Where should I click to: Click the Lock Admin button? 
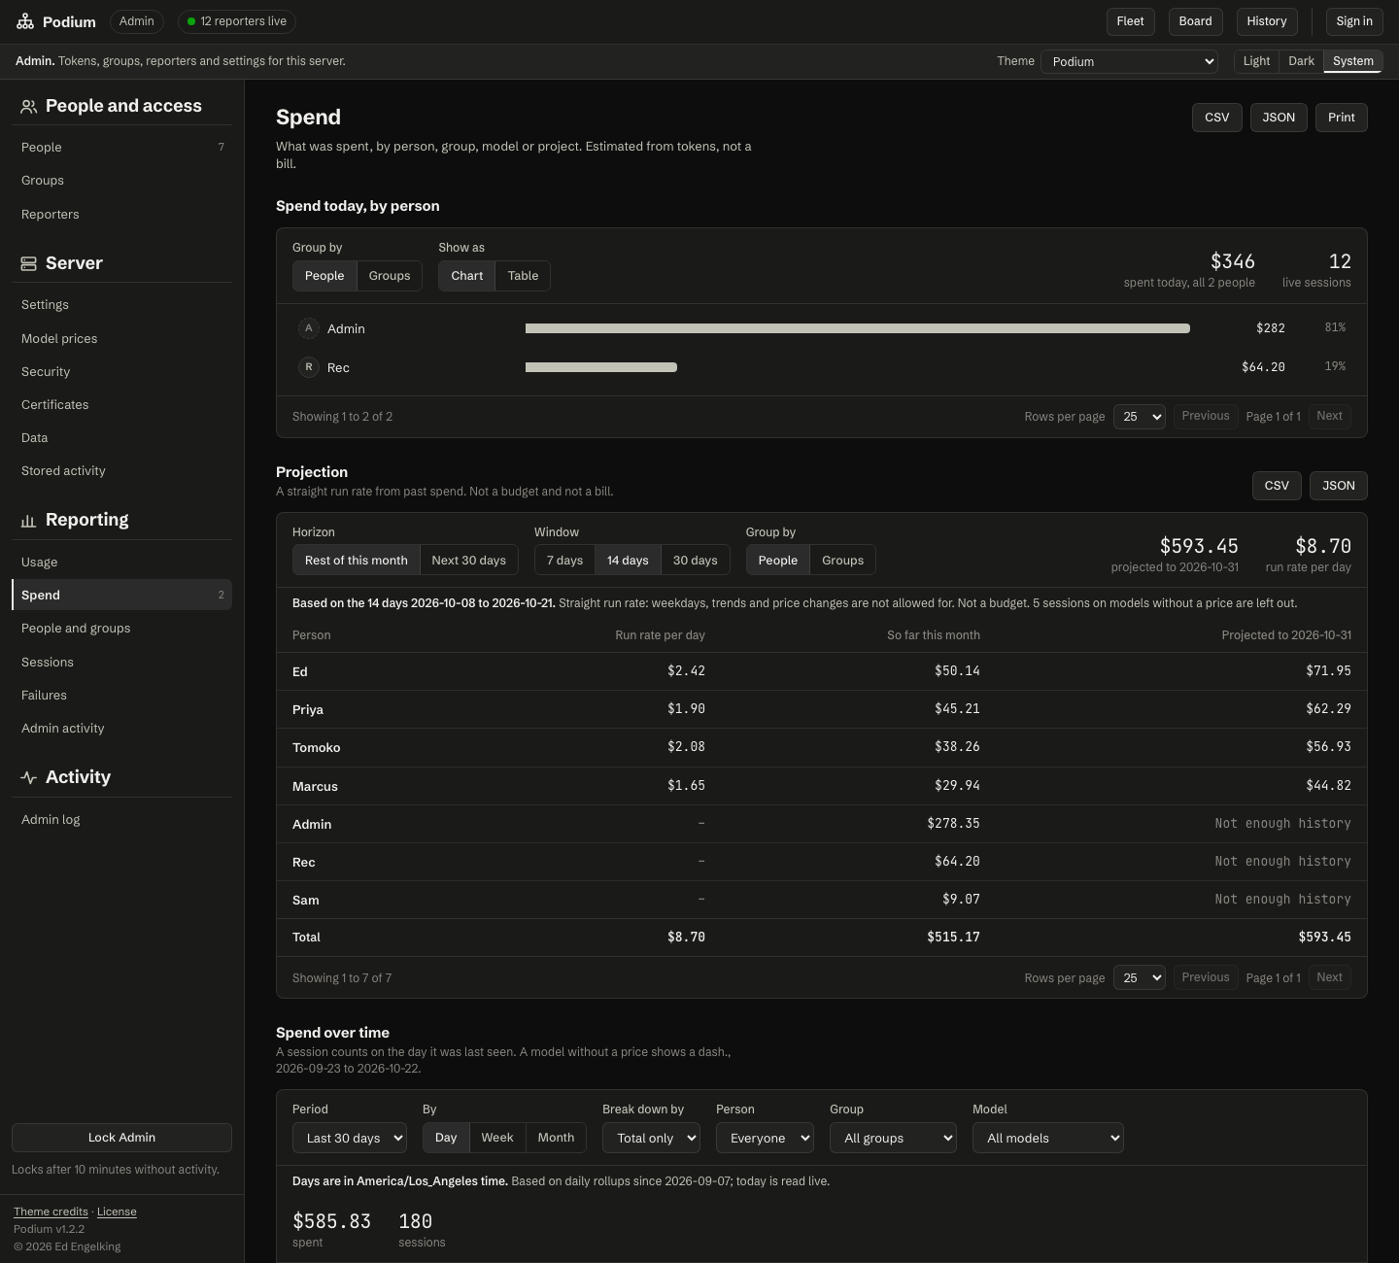[x=121, y=1138]
